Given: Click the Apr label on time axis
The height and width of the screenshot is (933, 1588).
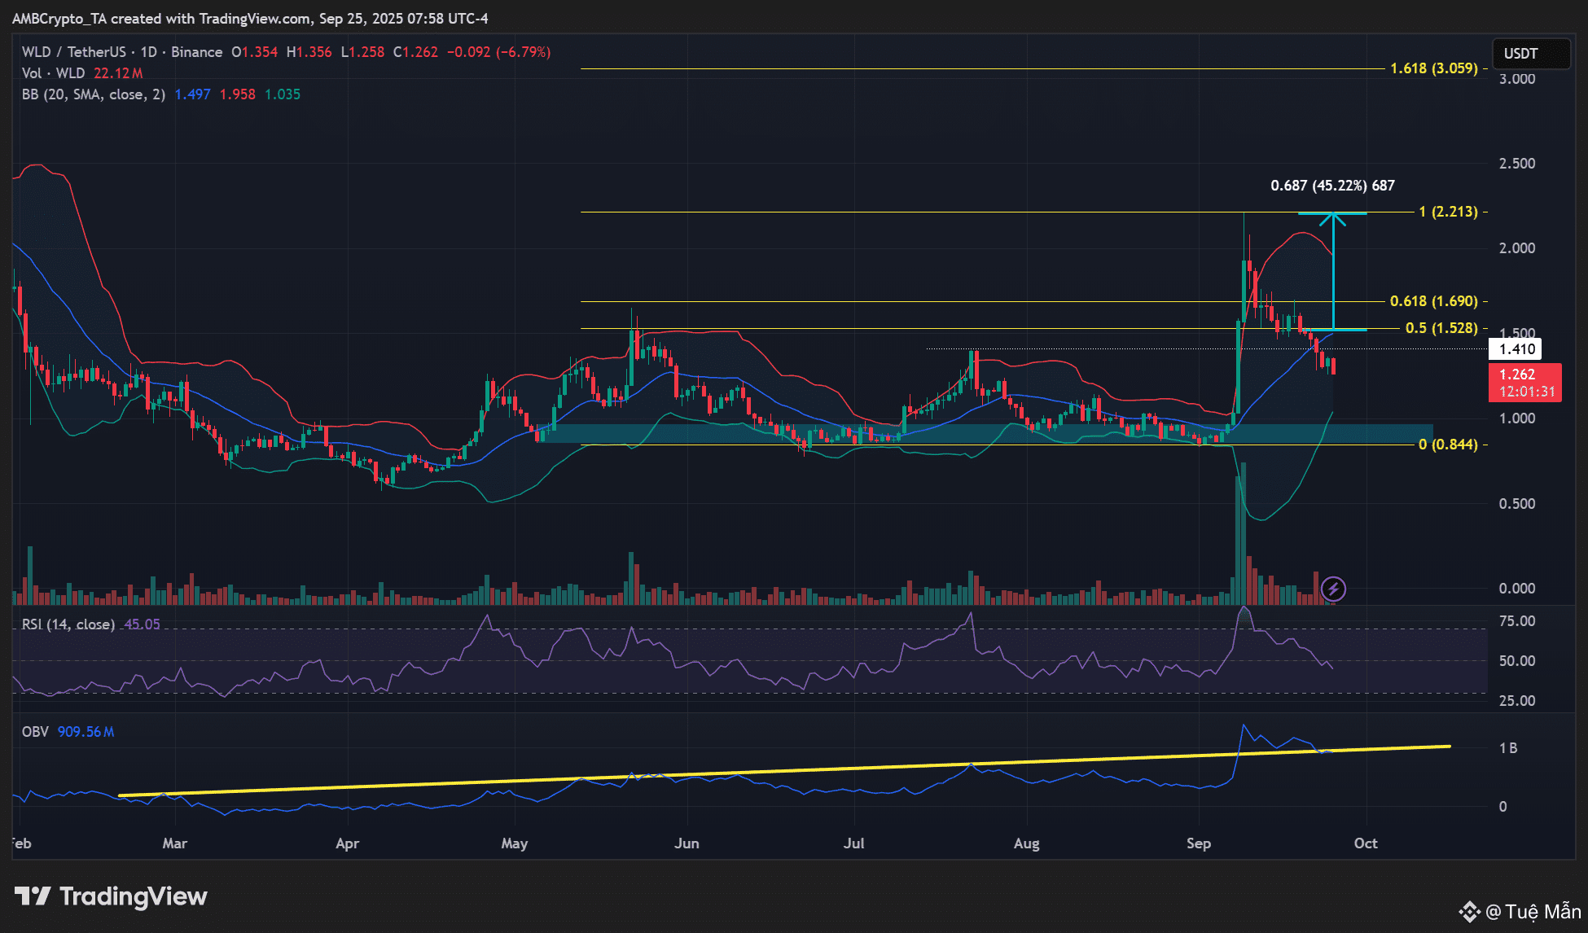Looking at the screenshot, I should pyautogui.click(x=347, y=843).
